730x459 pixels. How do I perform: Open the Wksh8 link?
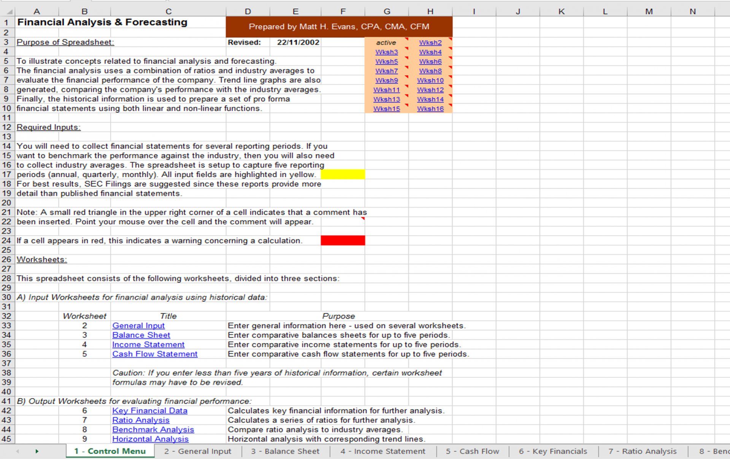430,71
